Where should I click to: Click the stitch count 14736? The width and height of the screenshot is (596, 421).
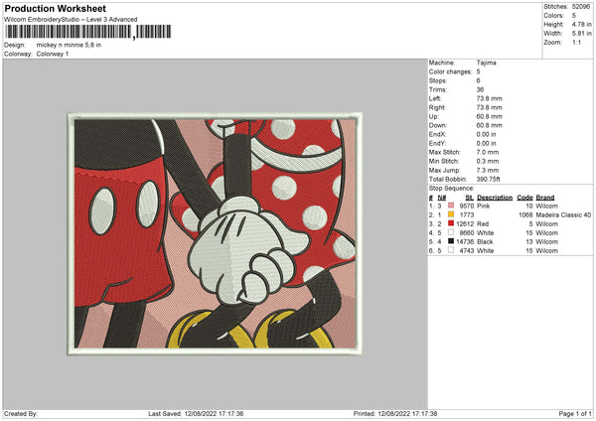pos(465,241)
